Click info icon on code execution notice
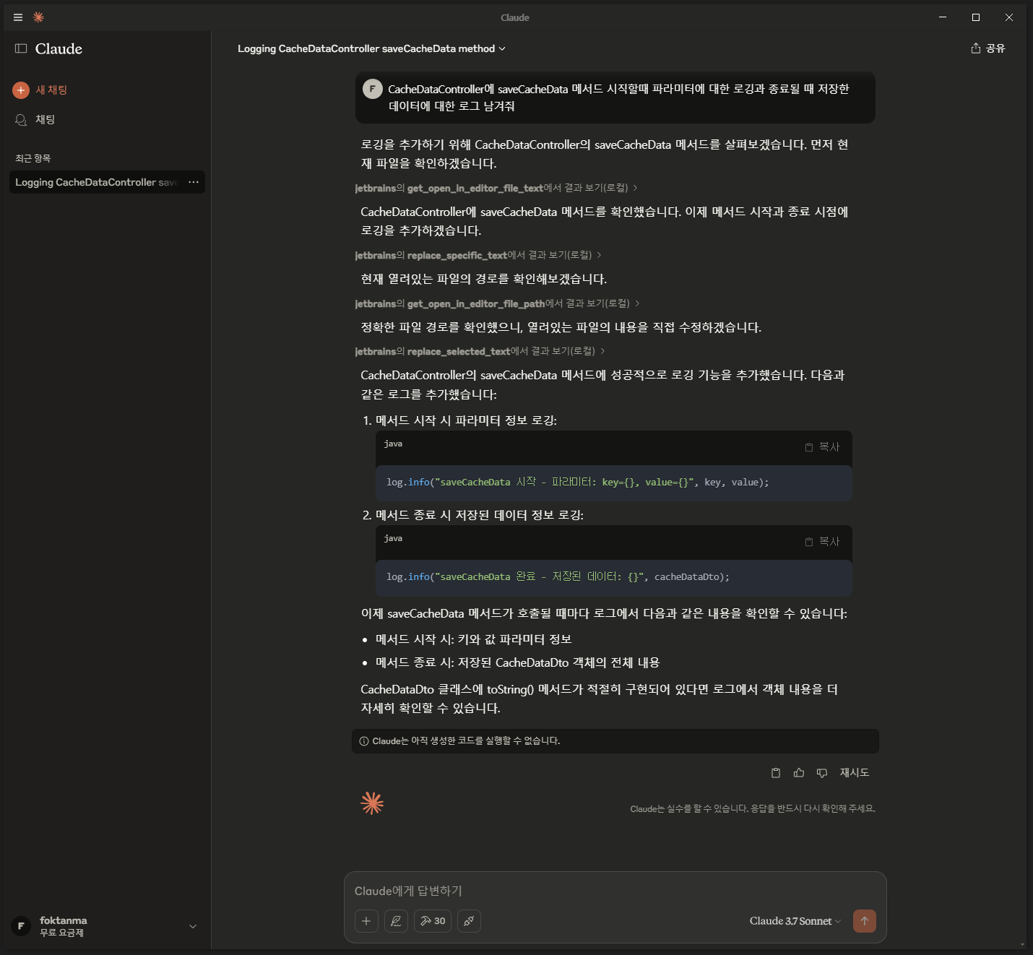The height and width of the screenshot is (955, 1033). tap(364, 741)
